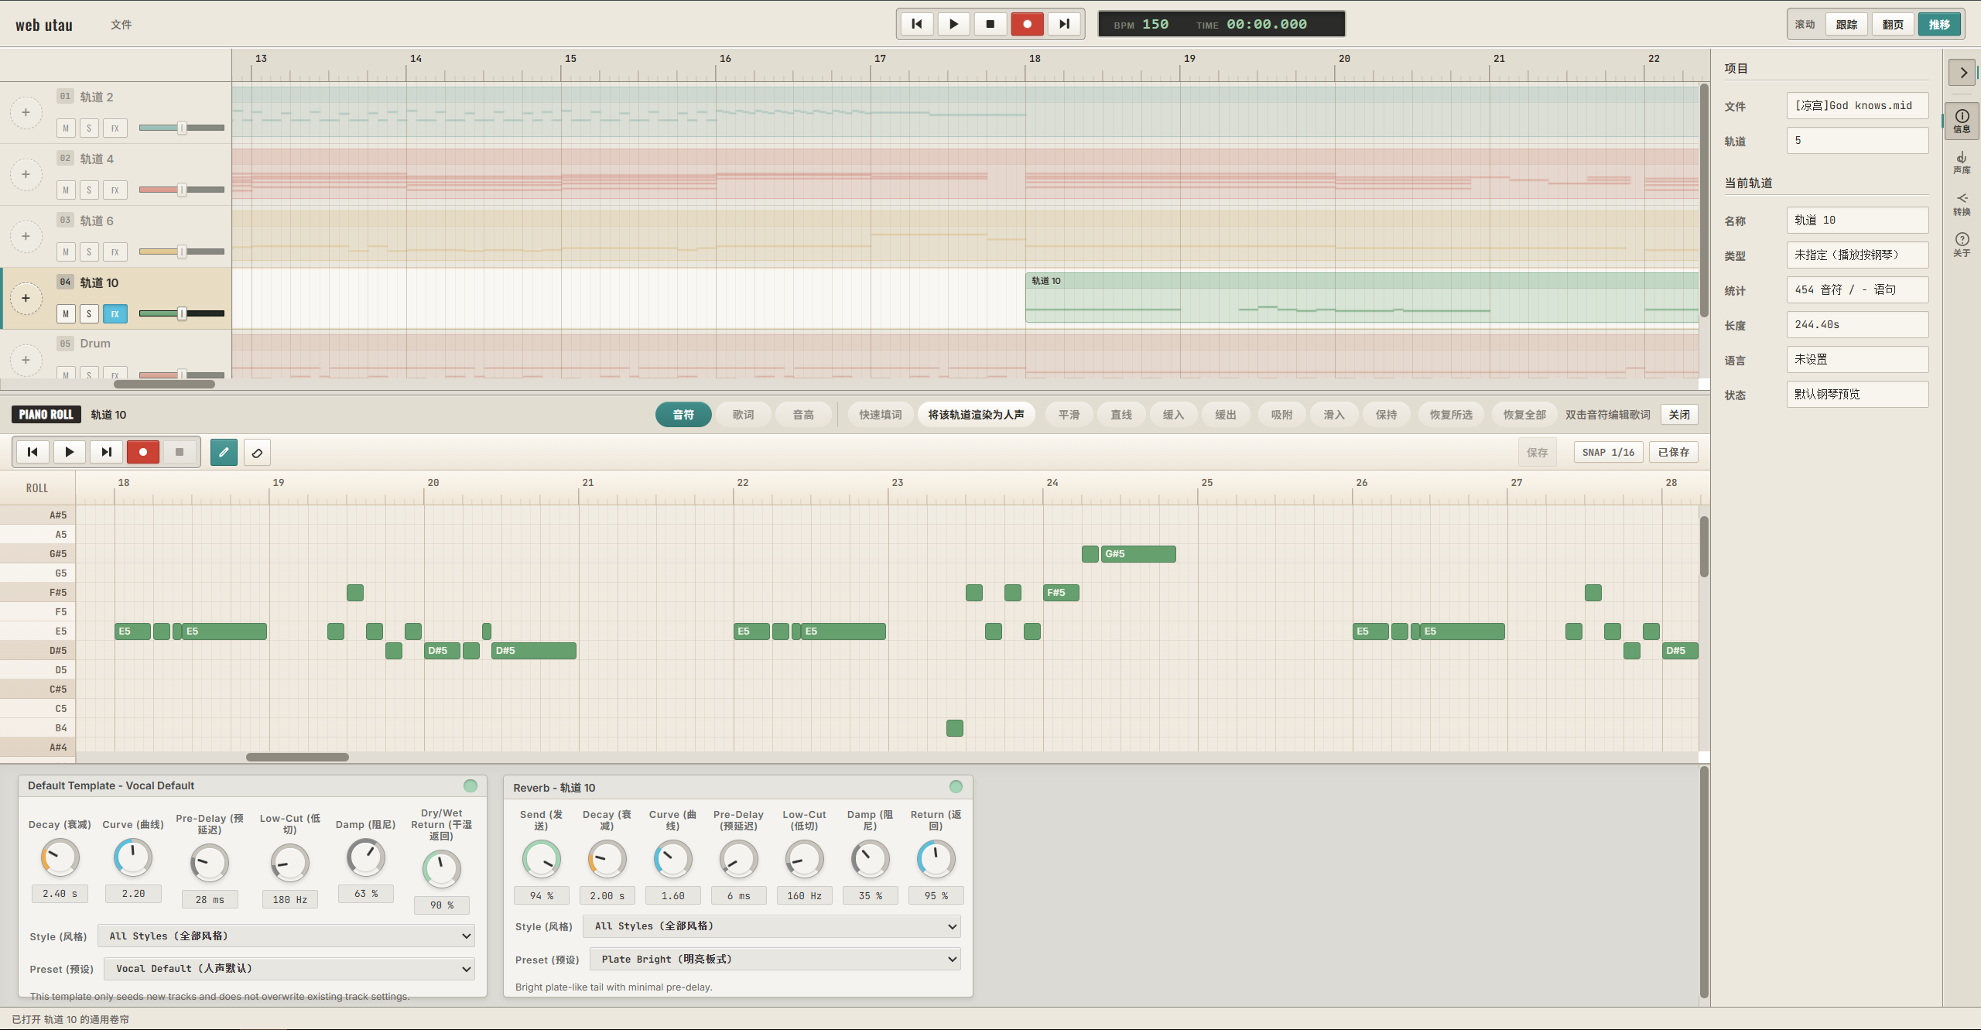Mute 轨道 6
The height and width of the screenshot is (1030, 1981).
click(66, 252)
